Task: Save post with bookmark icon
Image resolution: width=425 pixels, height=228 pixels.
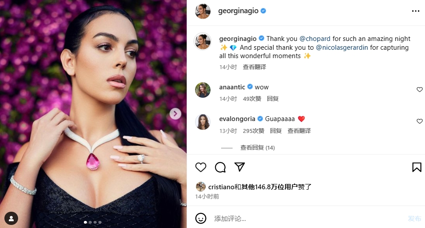Action: point(417,167)
